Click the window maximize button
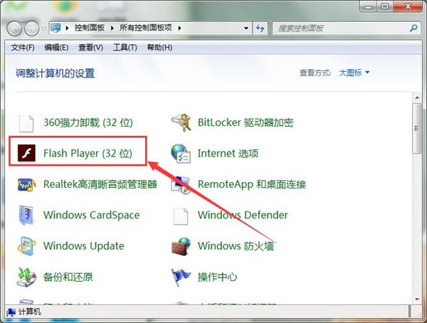This screenshot has height=323, width=427. [385, 6]
